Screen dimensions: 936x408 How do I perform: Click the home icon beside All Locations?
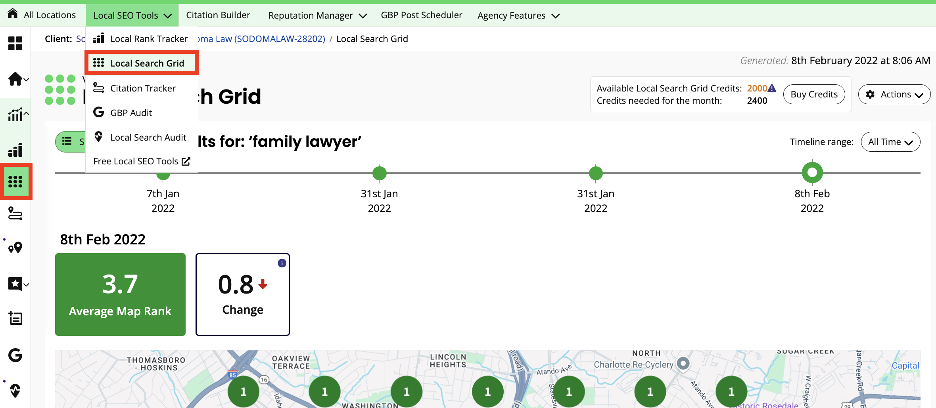(13, 13)
